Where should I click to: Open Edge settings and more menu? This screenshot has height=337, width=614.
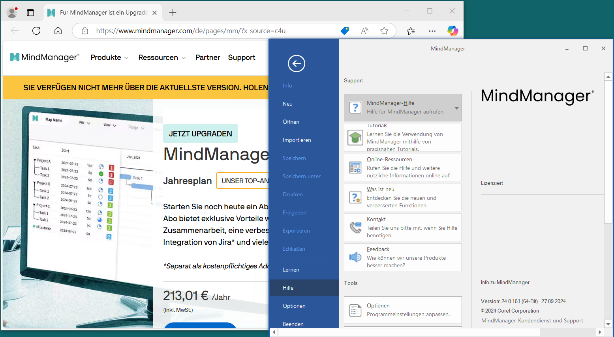coord(432,31)
